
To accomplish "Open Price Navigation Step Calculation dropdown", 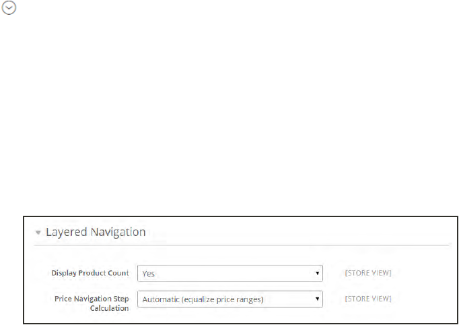I will pos(229,299).
